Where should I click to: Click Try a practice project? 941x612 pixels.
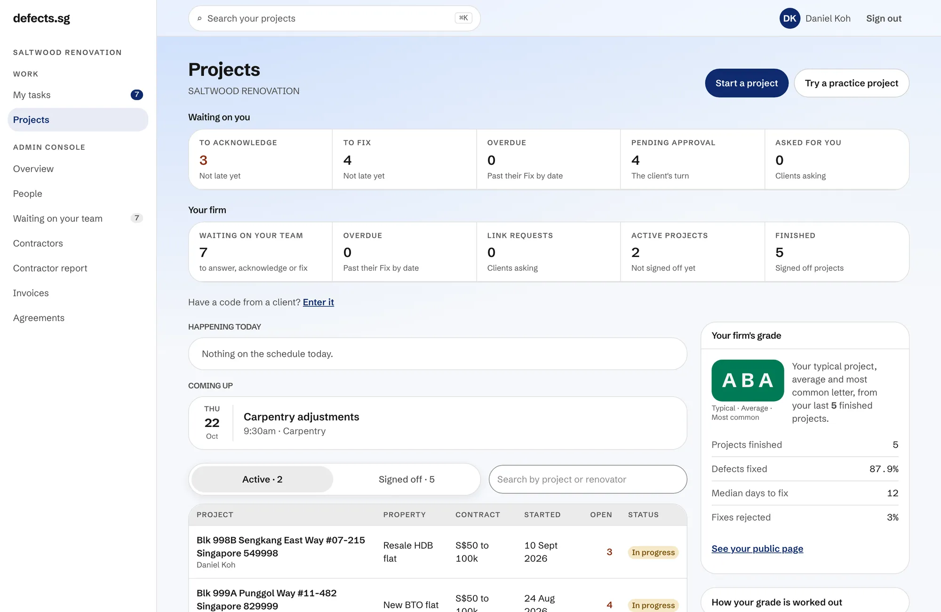tap(851, 83)
